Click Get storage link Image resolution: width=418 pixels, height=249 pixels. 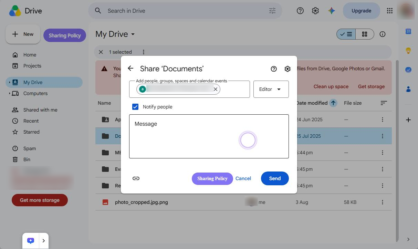371,86
